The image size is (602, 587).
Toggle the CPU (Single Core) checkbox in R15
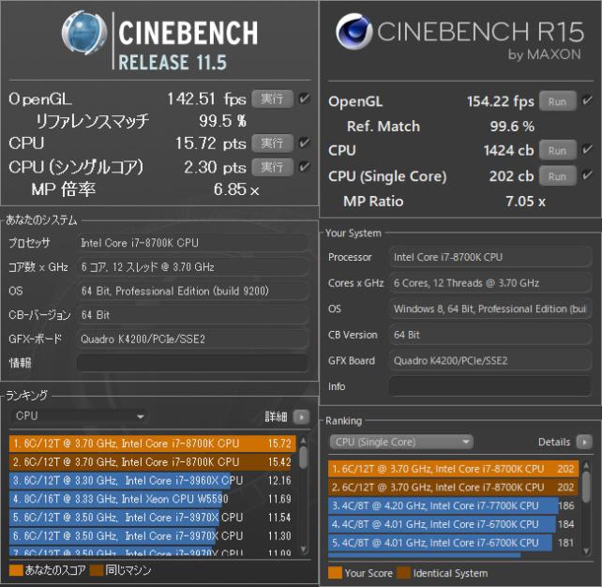tap(587, 175)
